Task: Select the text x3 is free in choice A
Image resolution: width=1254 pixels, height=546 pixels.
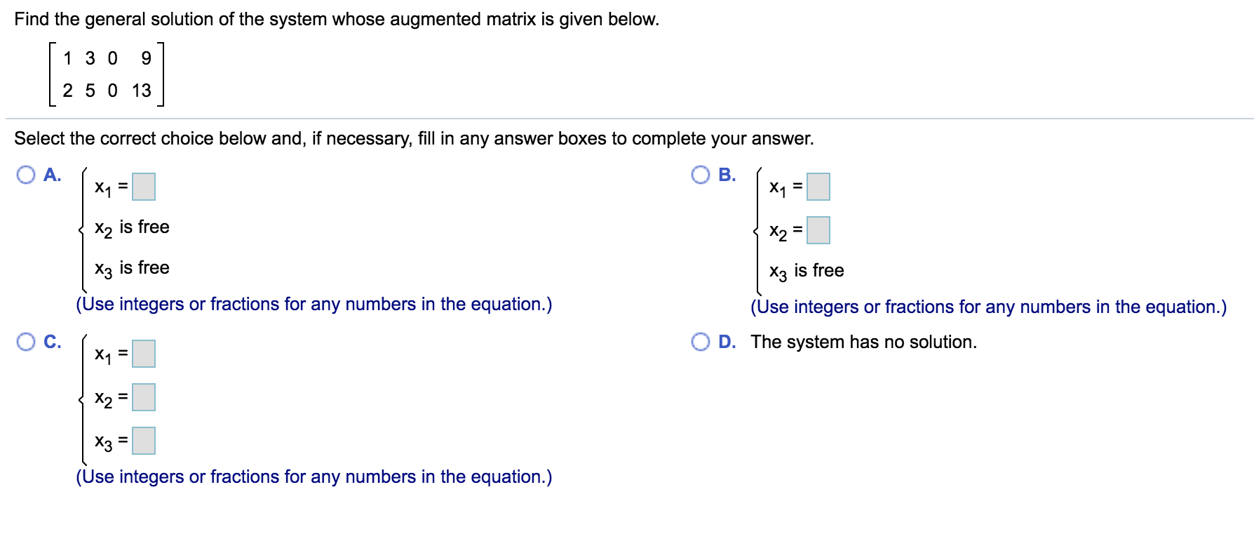Action: click(x=131, y=267)
